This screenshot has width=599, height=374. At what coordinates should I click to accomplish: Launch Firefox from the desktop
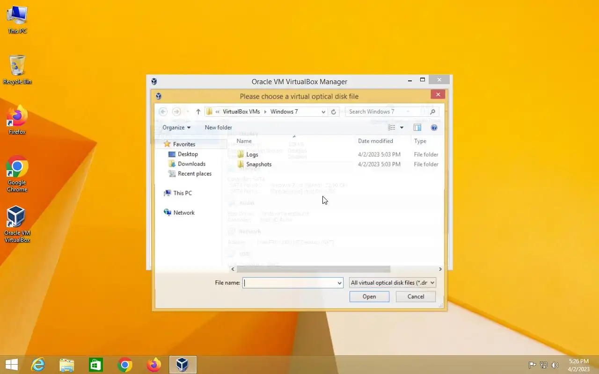coord(17,120)
